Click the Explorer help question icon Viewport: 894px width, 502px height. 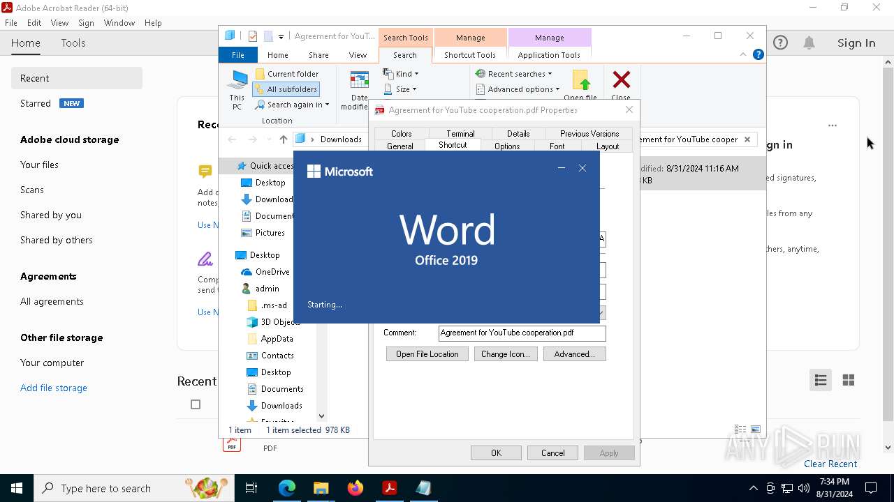pos(758,54)
